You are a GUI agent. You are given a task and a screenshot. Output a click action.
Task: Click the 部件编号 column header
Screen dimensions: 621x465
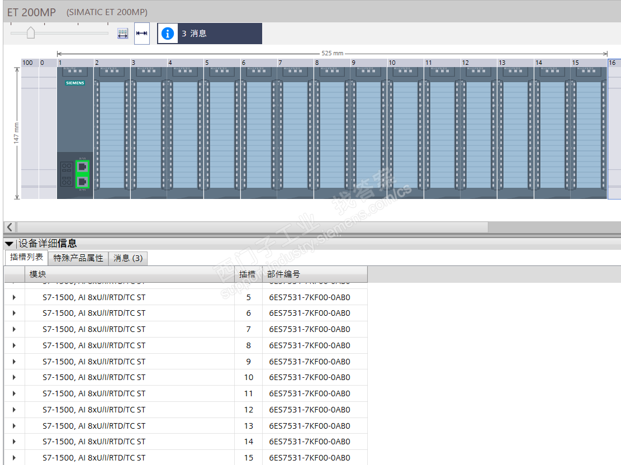[x=315, y=274]
